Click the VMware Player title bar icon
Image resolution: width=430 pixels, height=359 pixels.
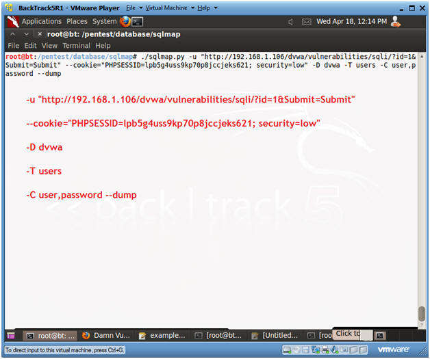8,8
